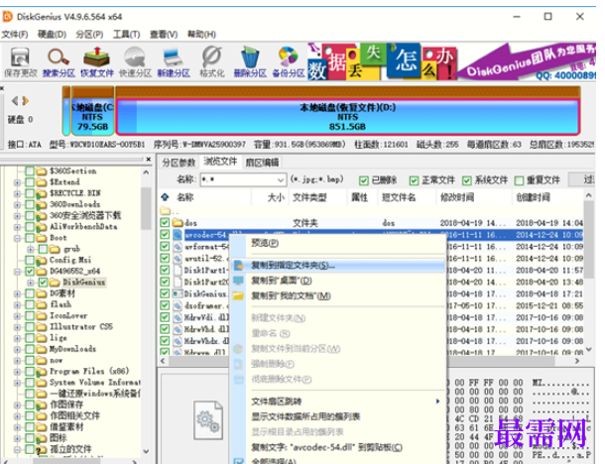Viewport: 605px width, 464px height.
Task: Expand the DiskGenius subfolder tree node
Action: 31,283
